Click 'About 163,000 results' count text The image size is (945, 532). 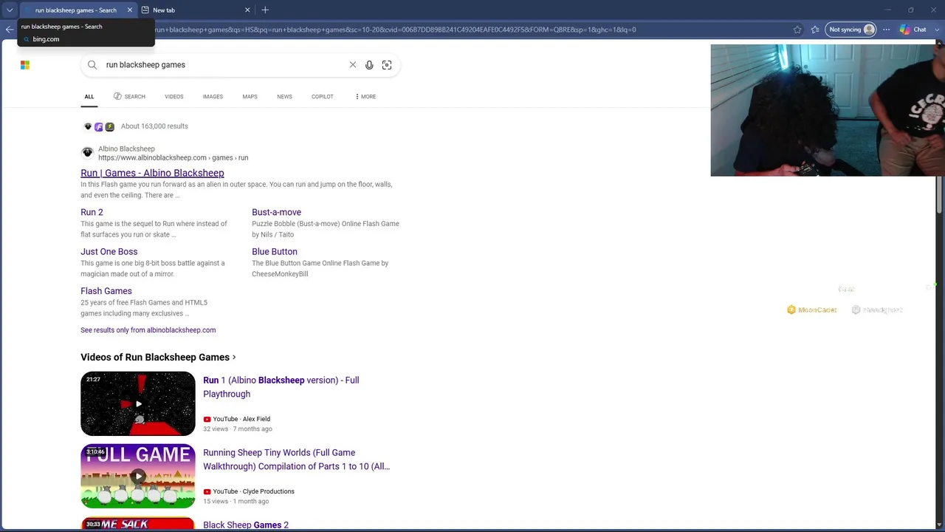[154, 126]
